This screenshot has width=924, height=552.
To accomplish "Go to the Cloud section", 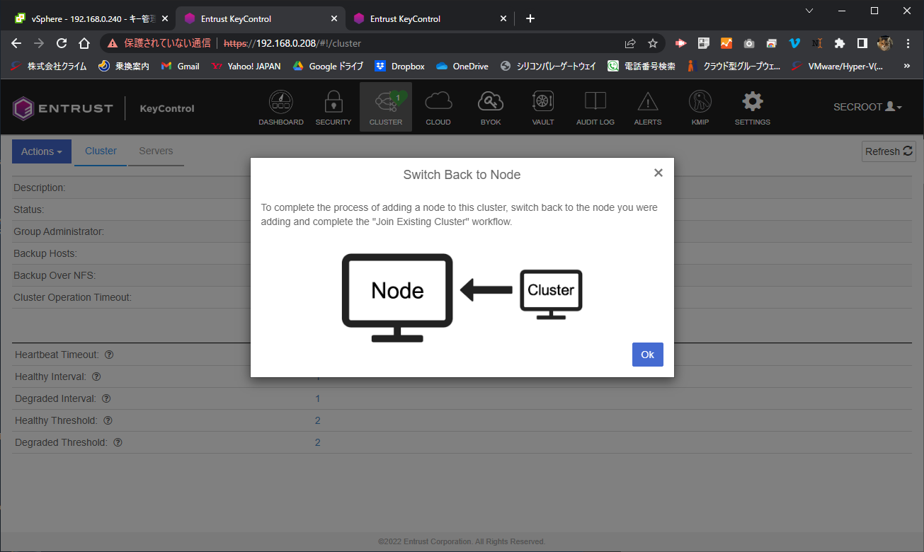I will [x=438, y=108].
